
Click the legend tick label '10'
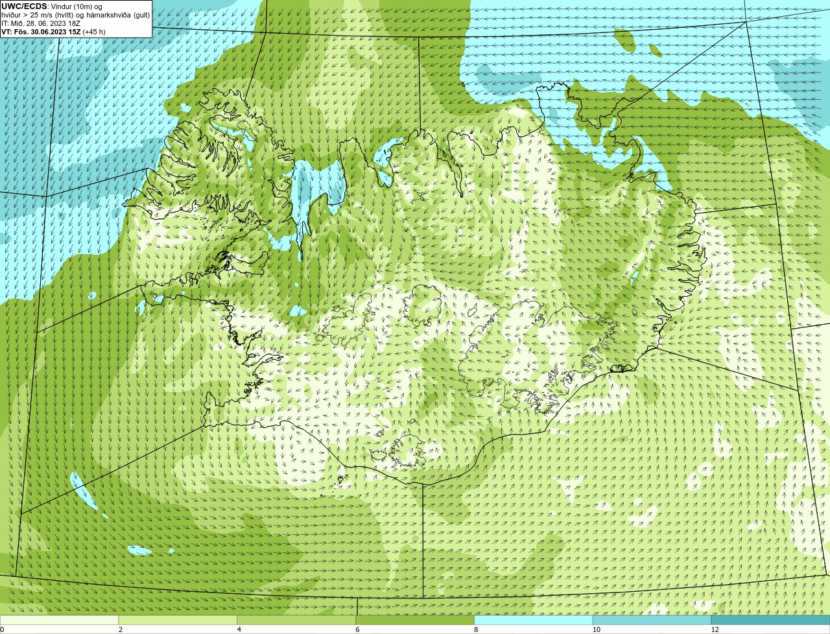(x=596, y=629)
